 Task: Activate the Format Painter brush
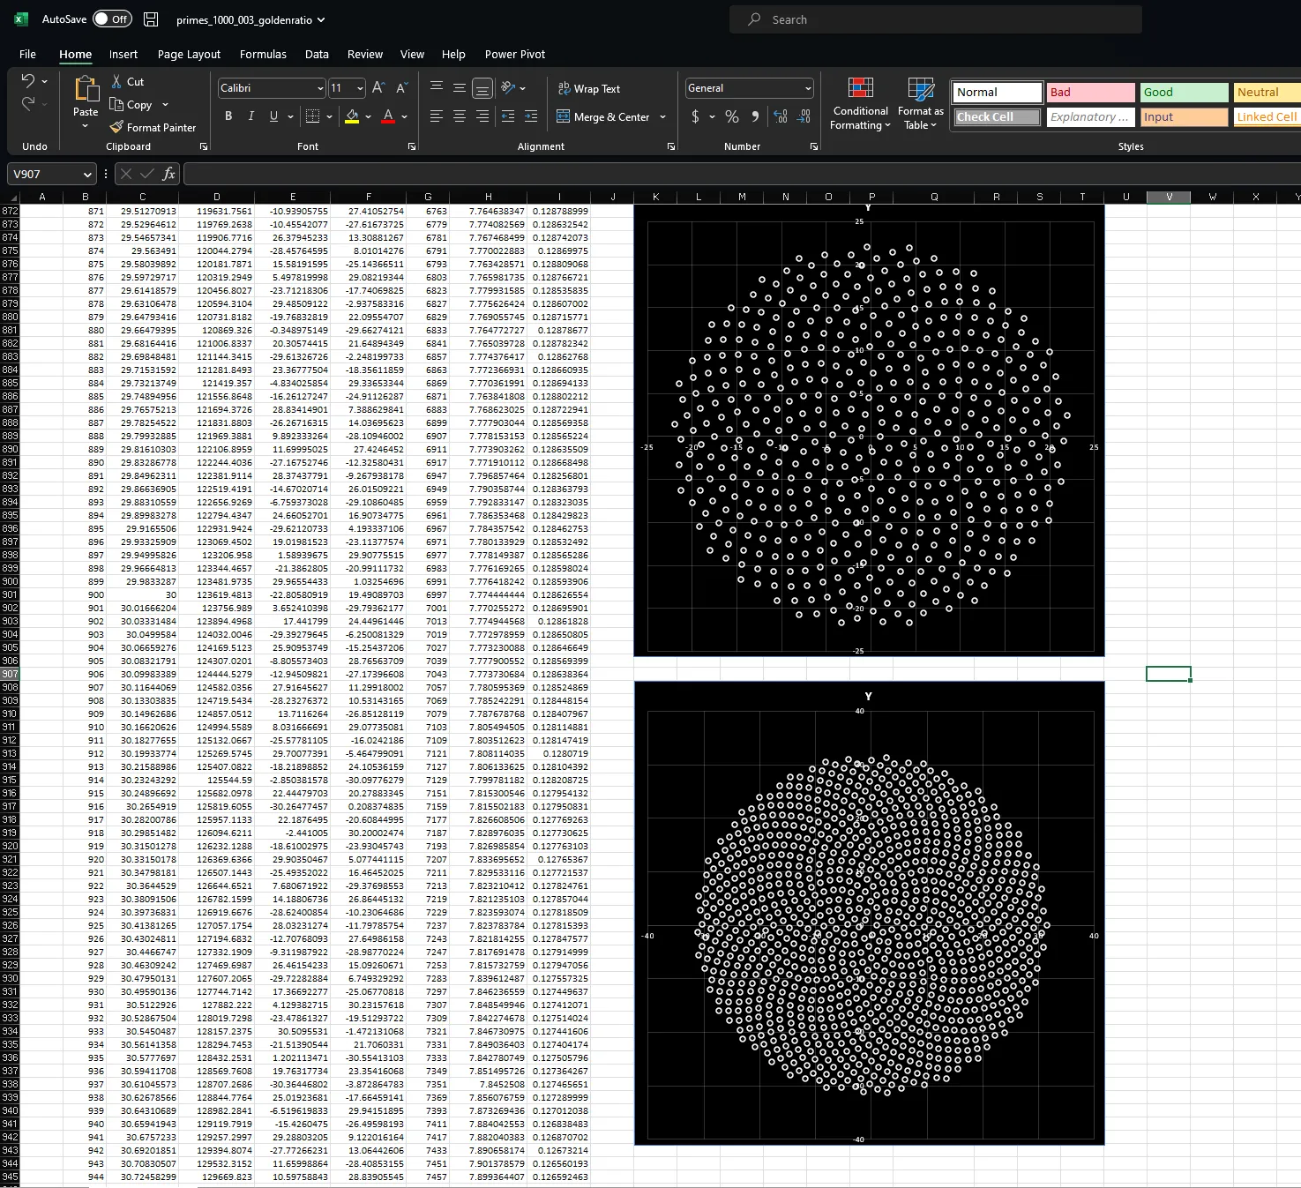pyautogui.click(x=116, y=127)
